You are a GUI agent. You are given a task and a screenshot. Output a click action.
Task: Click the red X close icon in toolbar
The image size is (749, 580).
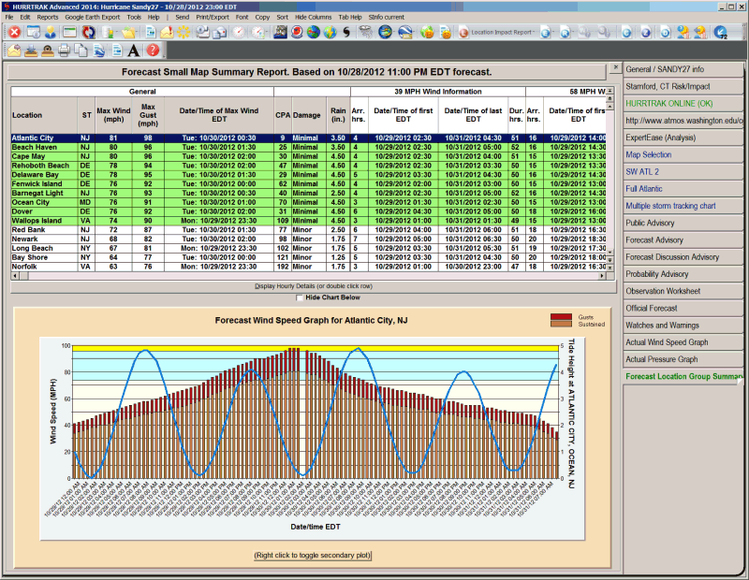pos(14,32)
